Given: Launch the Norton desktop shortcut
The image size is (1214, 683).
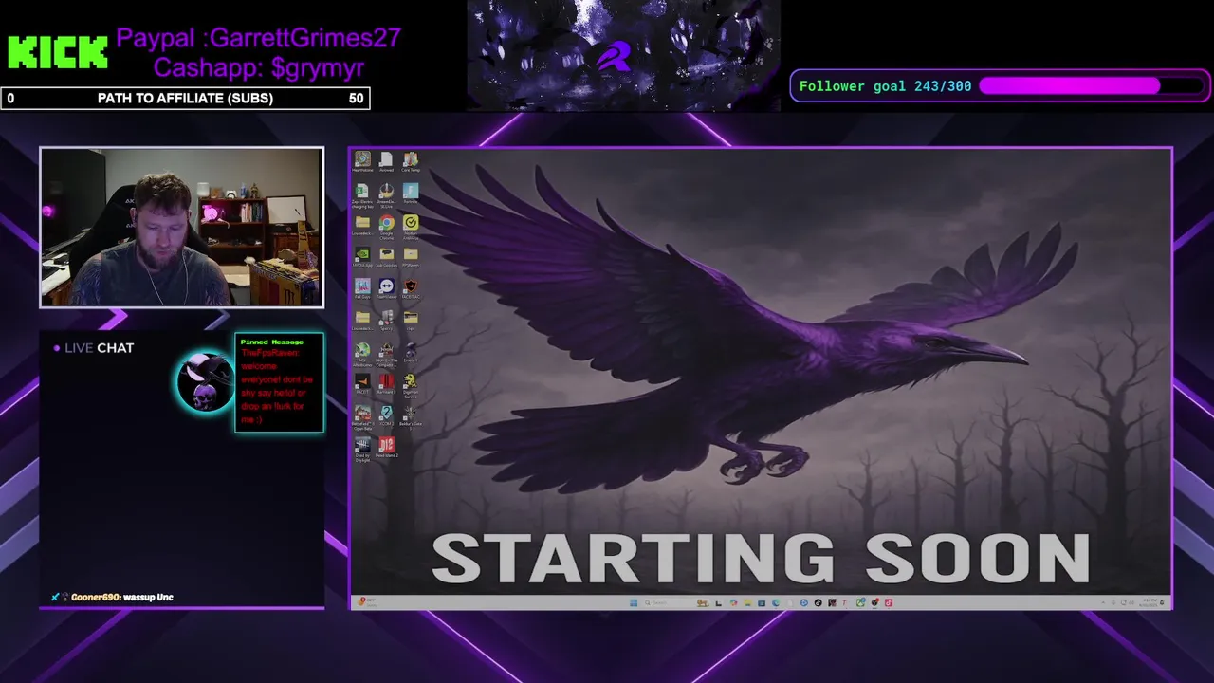Looking at the screenshot, I should pos(411,225).
